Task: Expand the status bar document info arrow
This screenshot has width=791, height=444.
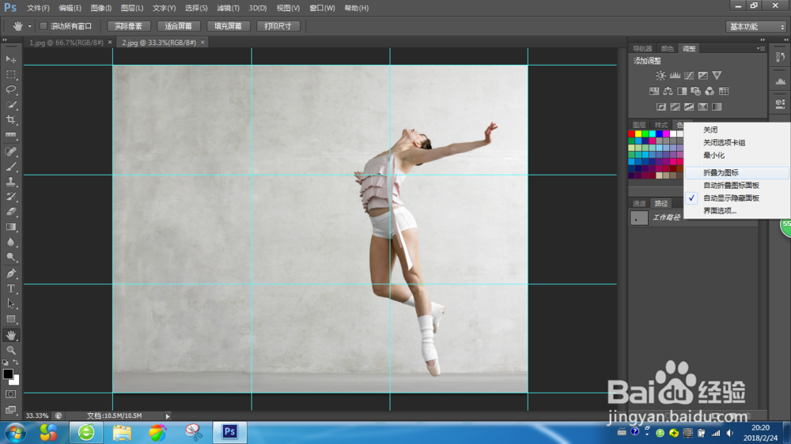Action: (167, 416)
